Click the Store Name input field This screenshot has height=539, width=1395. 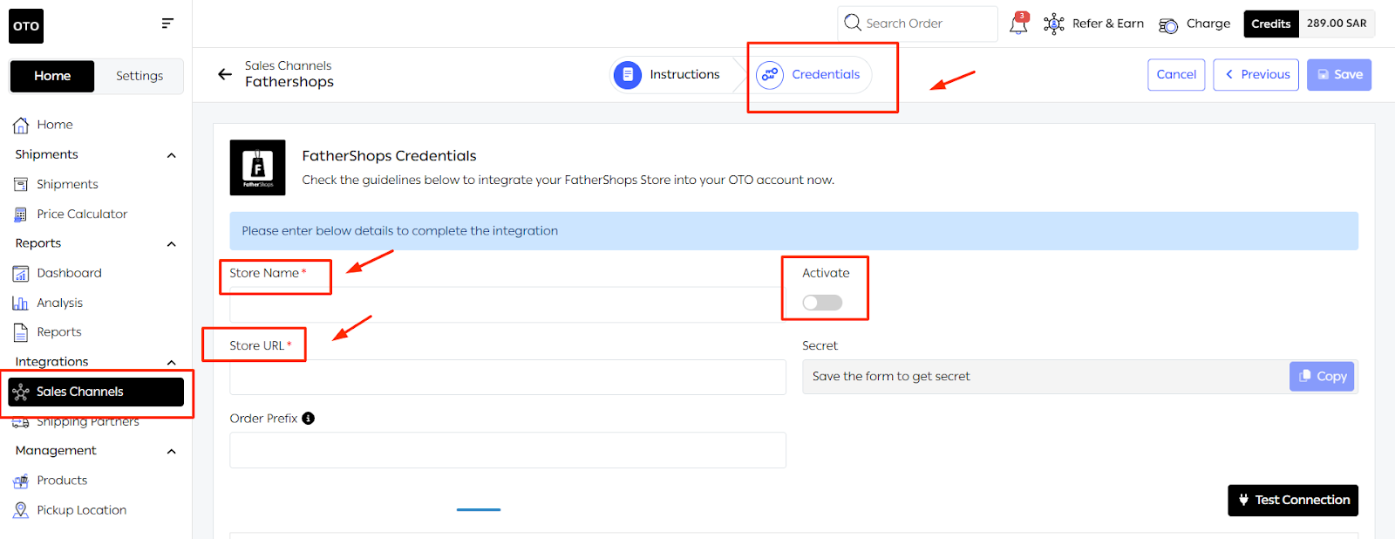click(507, 304)
